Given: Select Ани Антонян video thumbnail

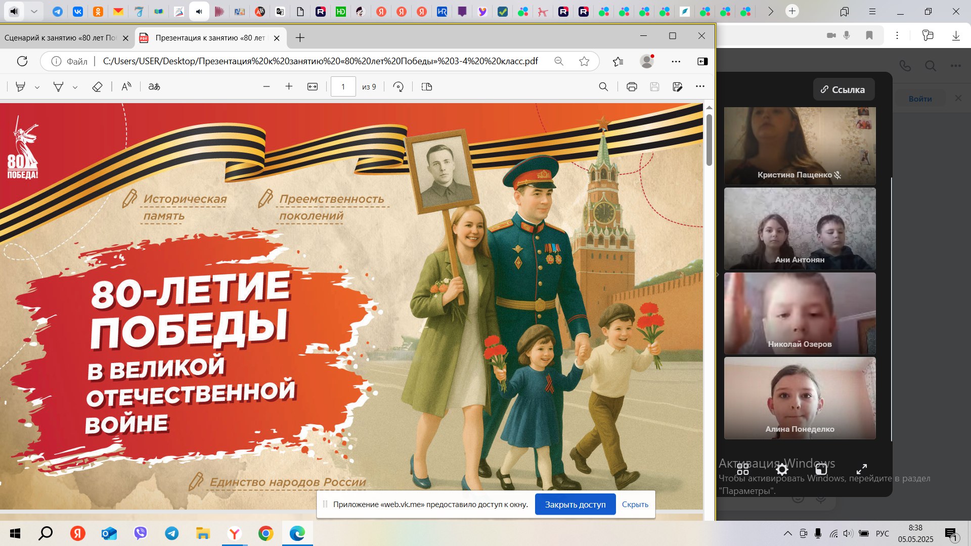Looking at the screenshot, I should (x=800, y=229).
